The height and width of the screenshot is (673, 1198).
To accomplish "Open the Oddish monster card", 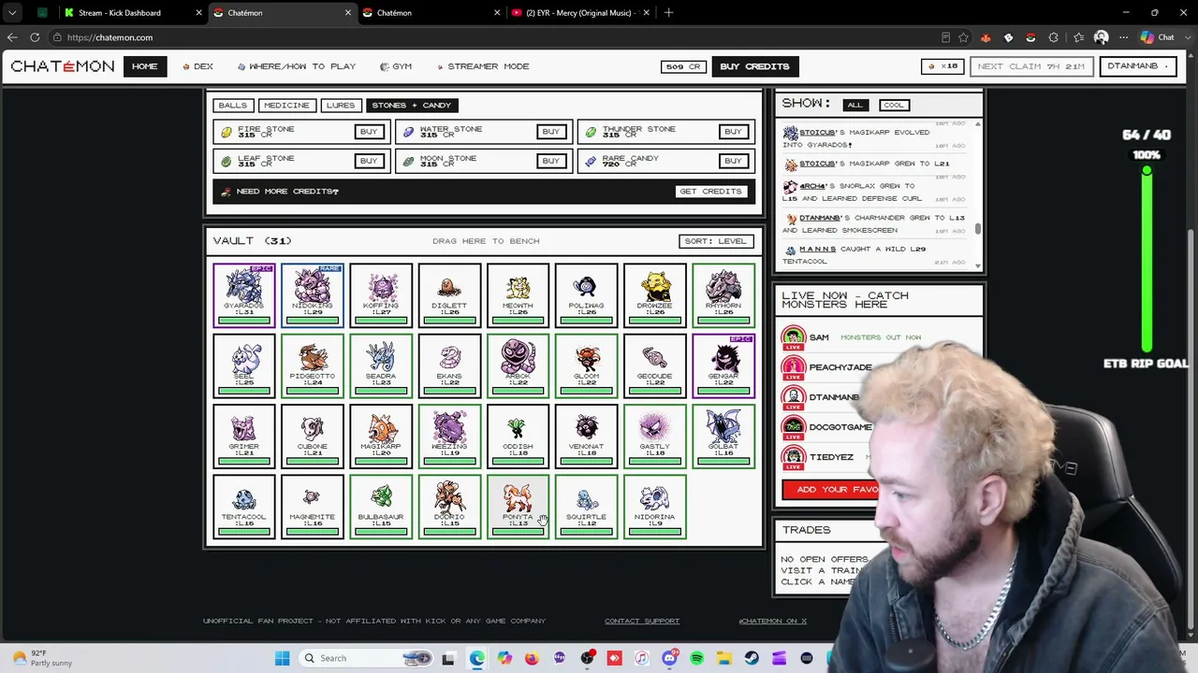I will (518, 437).
